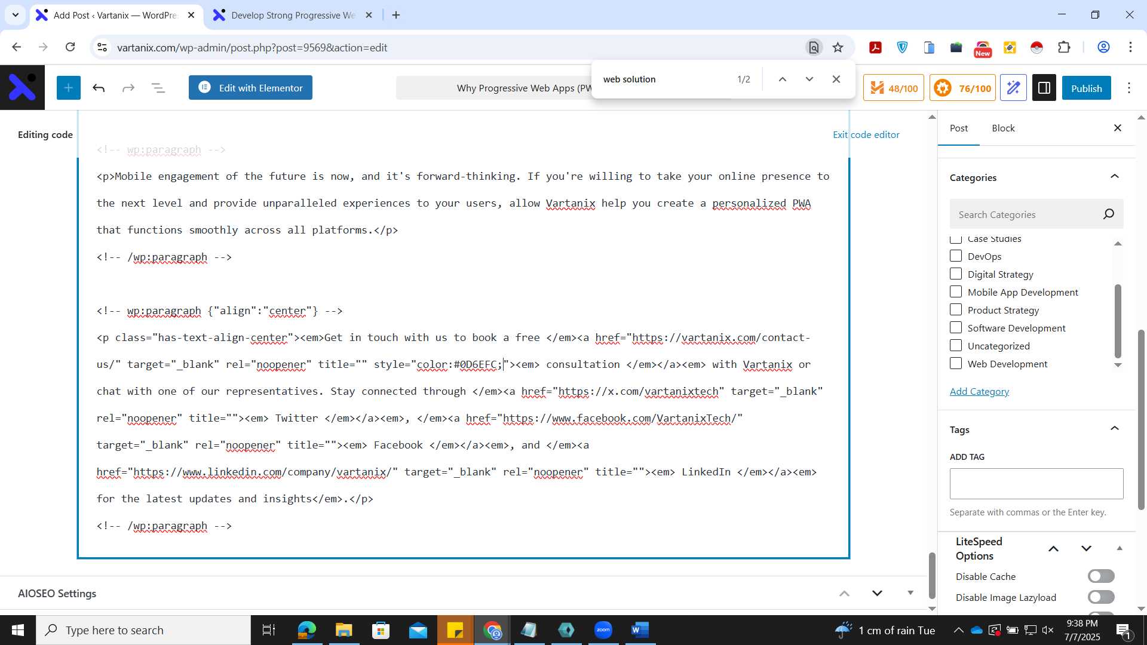Click the search icon in Categories
Image resolution: width=1147 pixels, height=645 pixels.
1109,214
